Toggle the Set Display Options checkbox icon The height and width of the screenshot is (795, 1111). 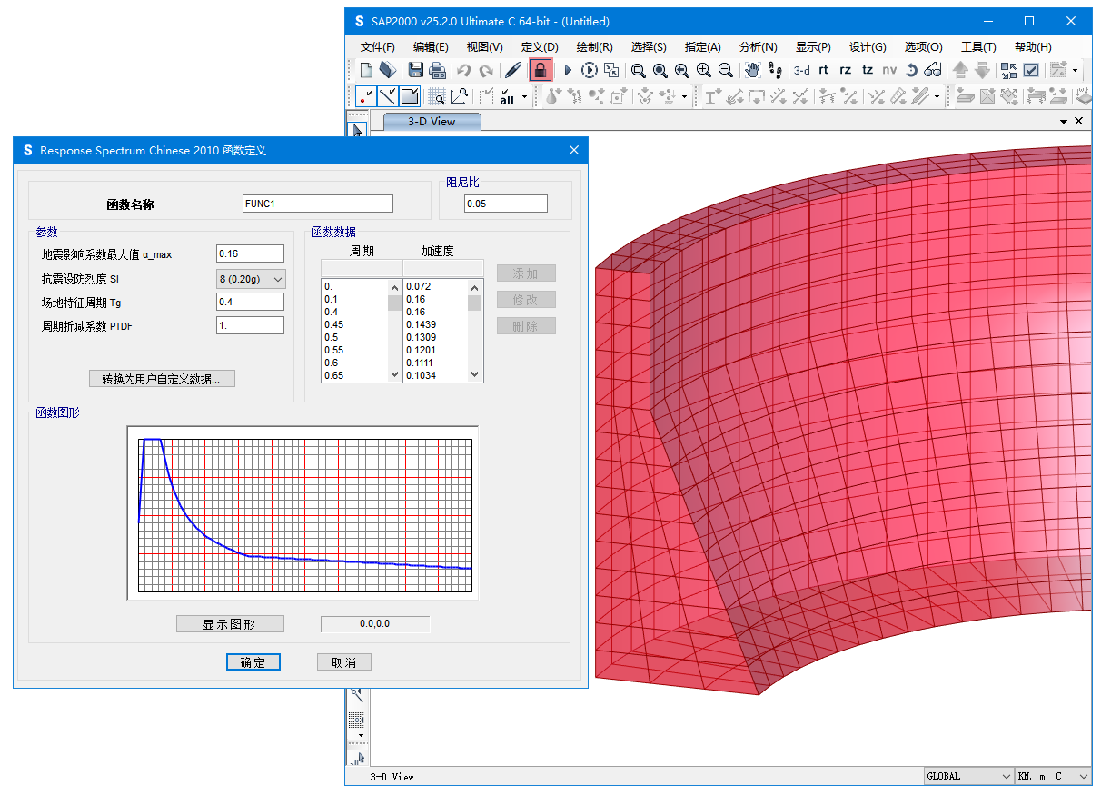coord(1031,70)
